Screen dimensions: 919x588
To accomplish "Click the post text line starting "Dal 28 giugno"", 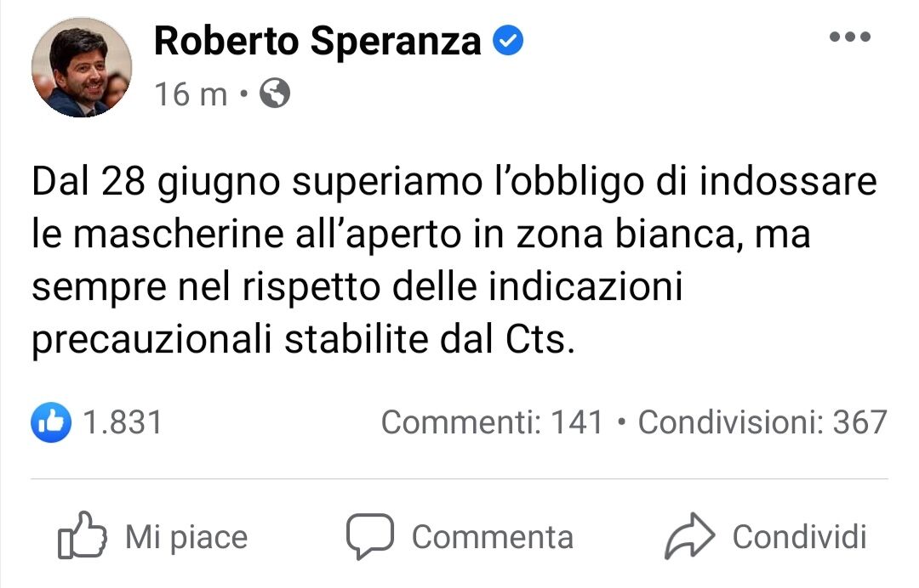I will point(454,183).
